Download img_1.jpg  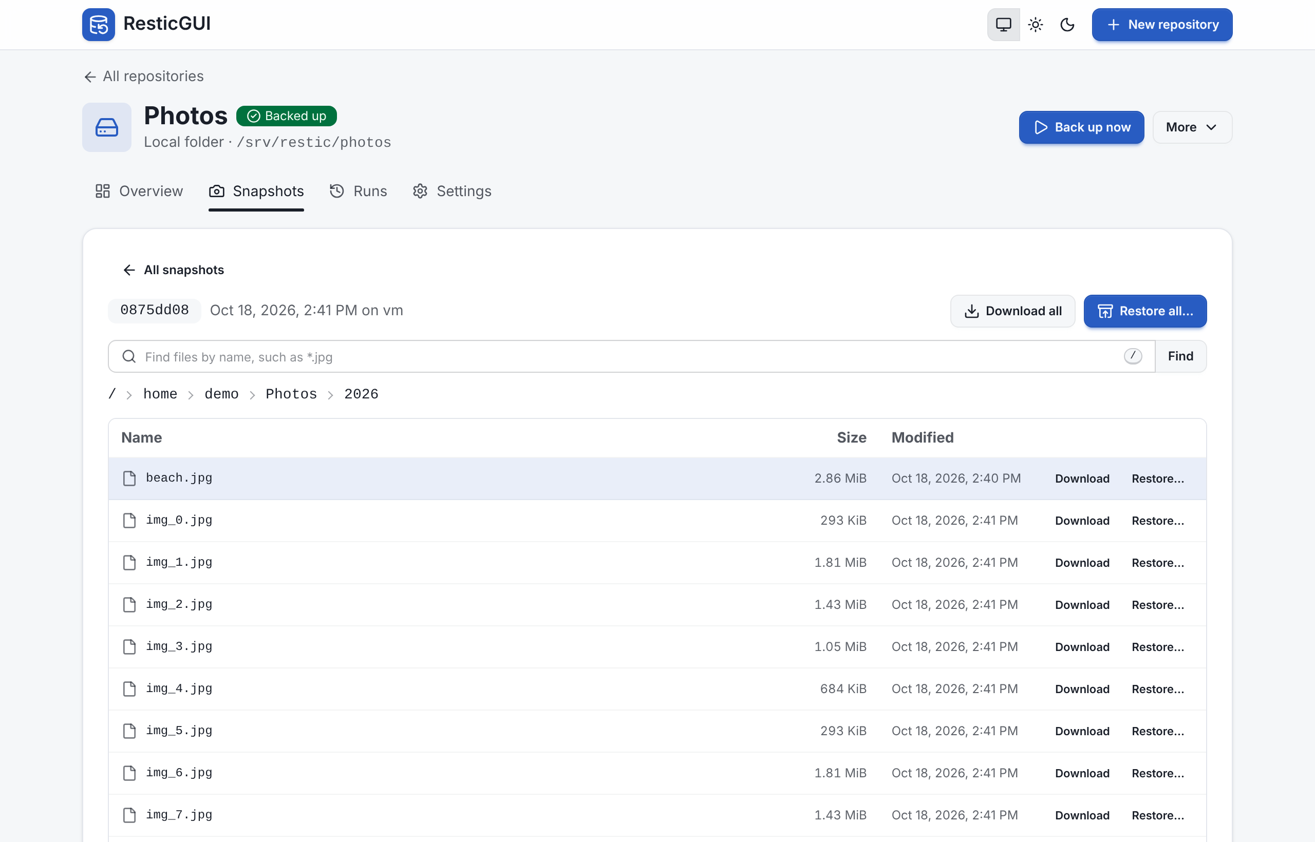click(1082, 563)
